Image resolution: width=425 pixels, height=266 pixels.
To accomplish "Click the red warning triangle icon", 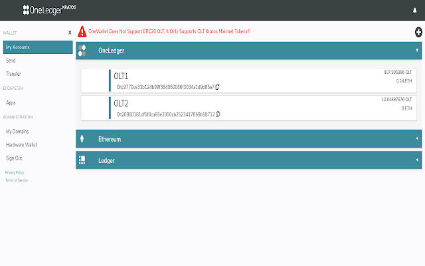I will pyautogui.click(x=82, y=31).
